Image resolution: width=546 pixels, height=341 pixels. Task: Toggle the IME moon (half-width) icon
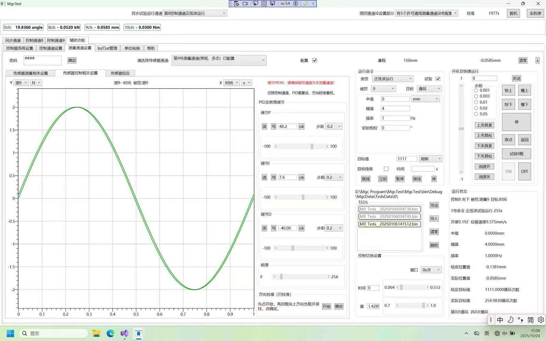point(511,320)
